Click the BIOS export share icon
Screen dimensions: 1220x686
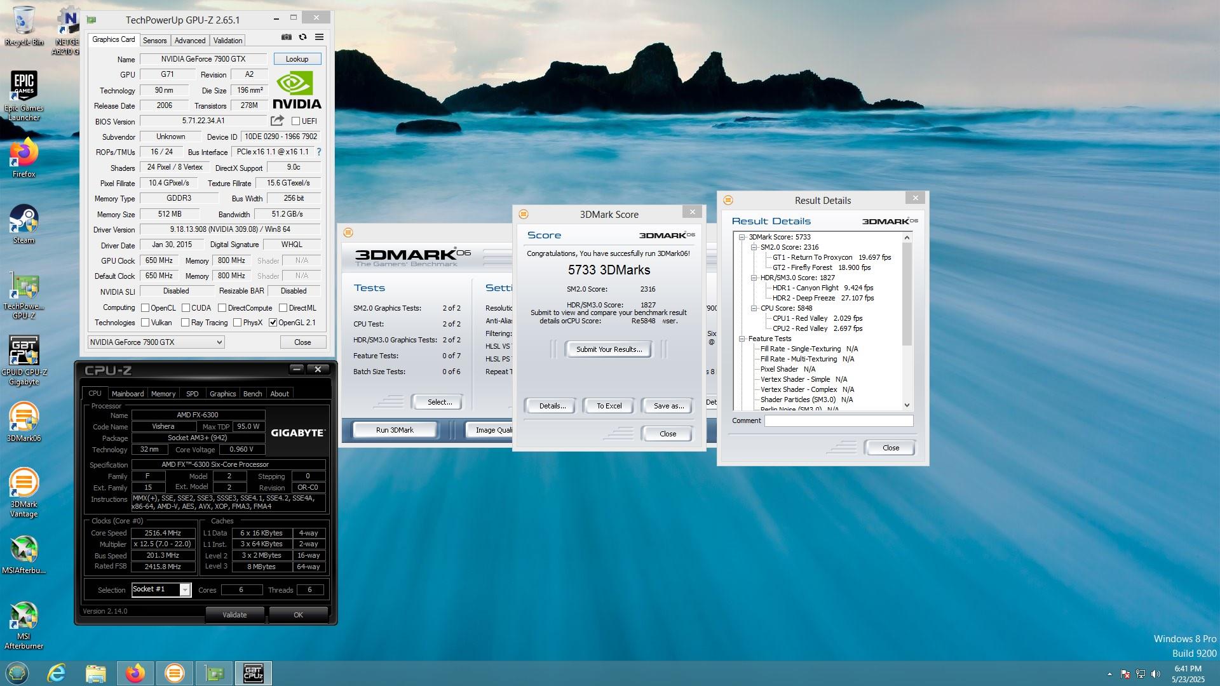[x=277, y=121]
